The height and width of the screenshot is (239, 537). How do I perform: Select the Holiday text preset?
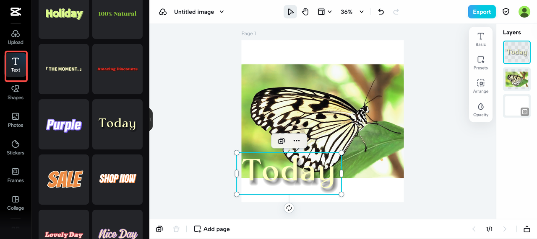tap(64, 17)
